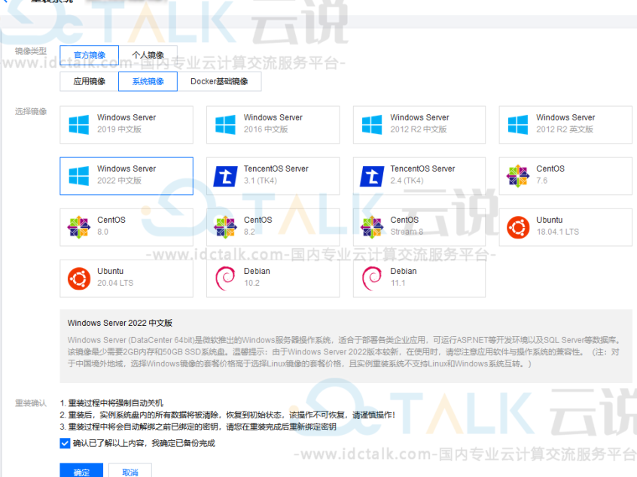Click the CentOS 7.6 logo icon

click(518, 176)
